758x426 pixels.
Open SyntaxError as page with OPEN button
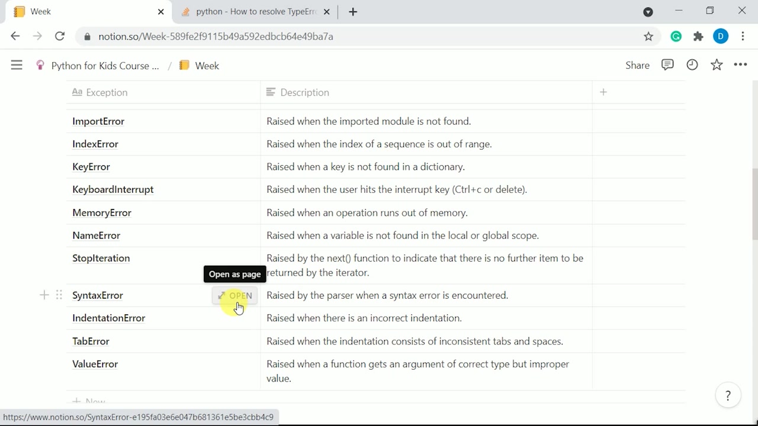235,295
